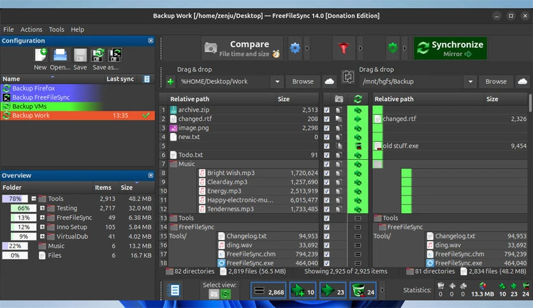Uncheck the ding.wav row checkbox

point(326,245)
